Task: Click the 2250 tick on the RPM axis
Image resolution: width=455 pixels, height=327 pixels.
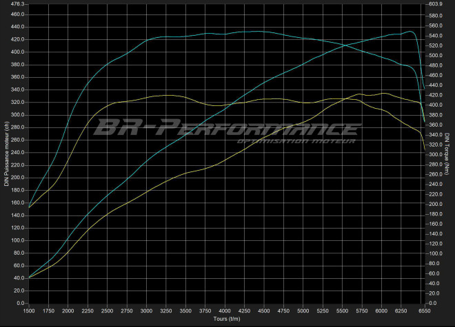Action: (x=88, y=310)
